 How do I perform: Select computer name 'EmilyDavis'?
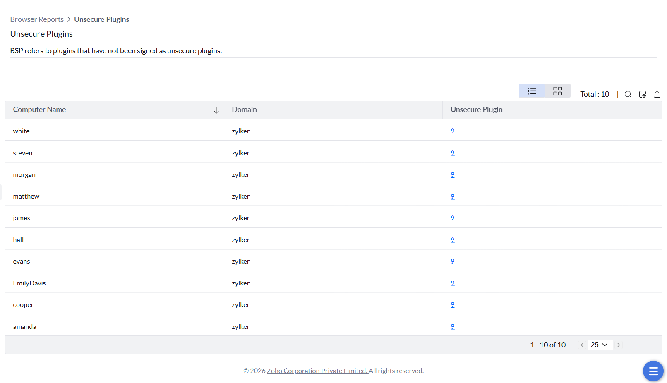click(29, 283)
